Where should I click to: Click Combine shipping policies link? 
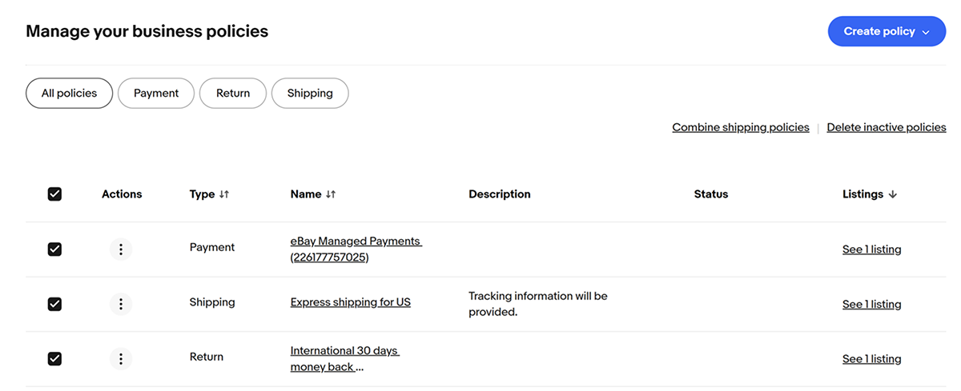click(x=741, y=127)
